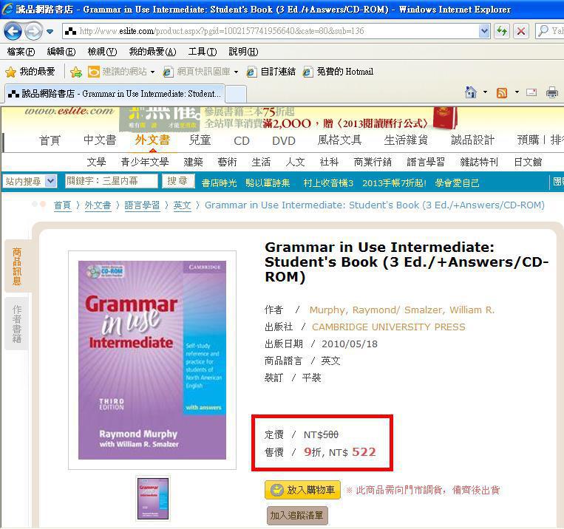Click the 搜尋 search button

click(178, 180)
